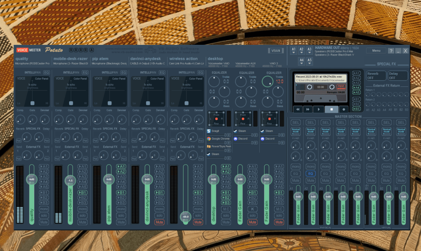Viewport: 421px width, 251px height.
Task: Turn off the EQ on master bus A2
Action: (x=311, y=174)
